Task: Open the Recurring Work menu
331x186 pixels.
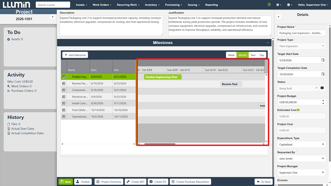Action: pyautogui.click(x=128, y=5)
